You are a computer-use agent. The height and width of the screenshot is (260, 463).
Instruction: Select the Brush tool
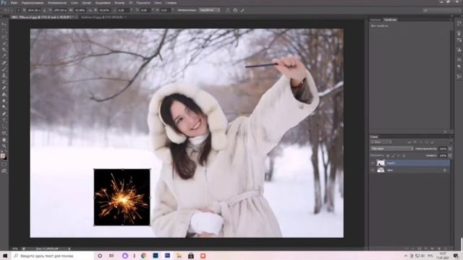tap(4, 69)
